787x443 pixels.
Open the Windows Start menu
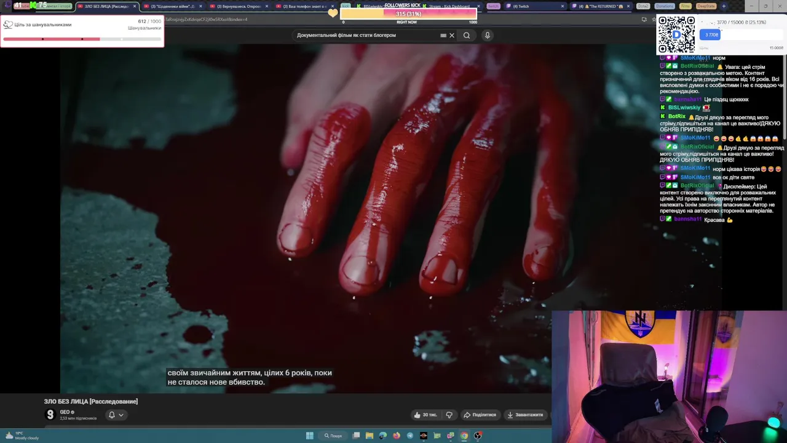point(310,436)
